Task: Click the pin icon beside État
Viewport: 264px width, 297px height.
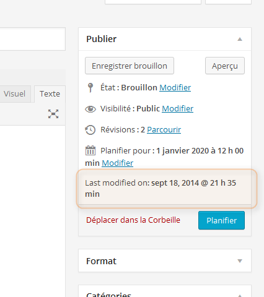Action: click(90, 88)
